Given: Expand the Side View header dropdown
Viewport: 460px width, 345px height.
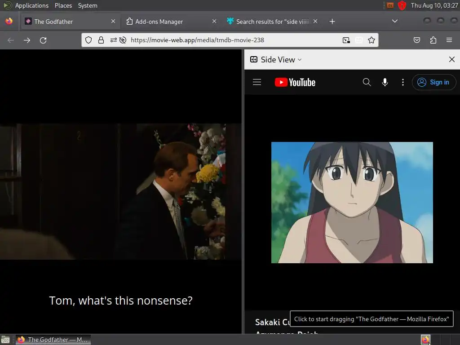Looking at the screenshot, I should pyautogui.click(x=276, y=60).
